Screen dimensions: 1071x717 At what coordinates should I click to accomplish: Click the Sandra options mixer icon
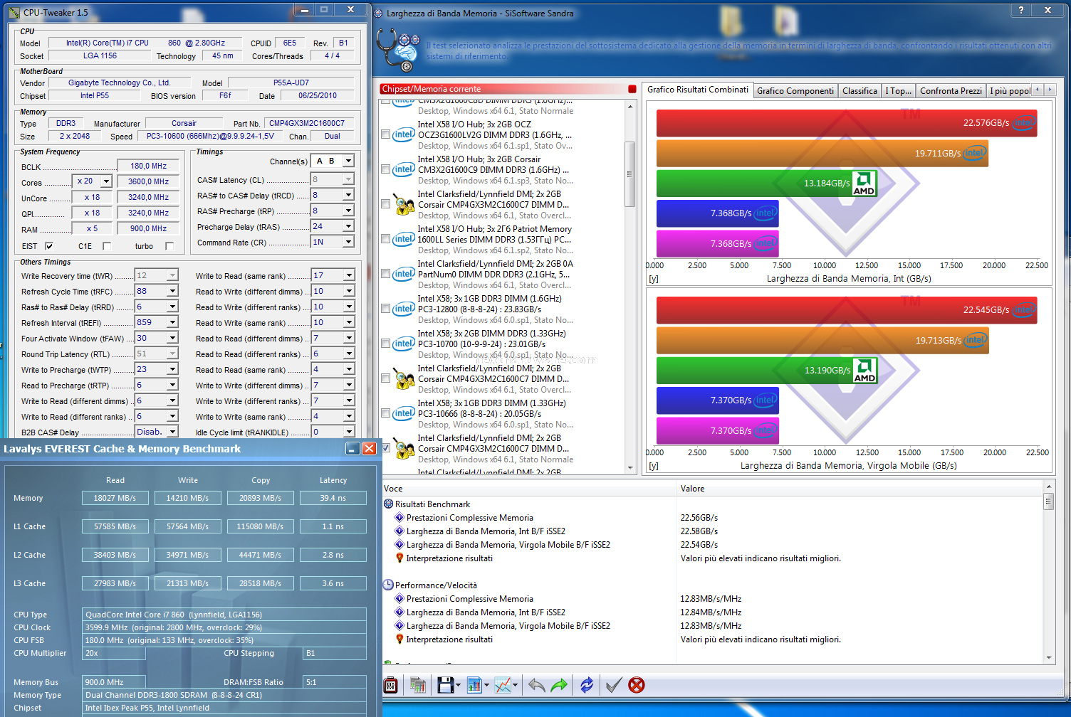(x=390, y=685)
